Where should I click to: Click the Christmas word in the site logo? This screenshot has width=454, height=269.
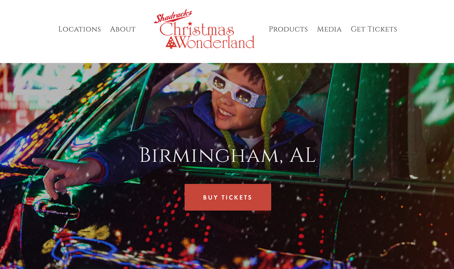point(197,29)
